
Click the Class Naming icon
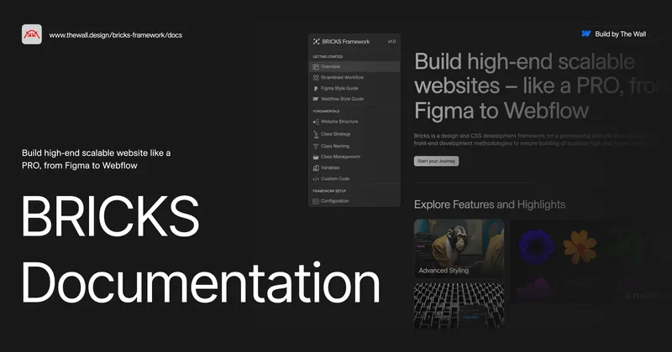pos(316,147)
